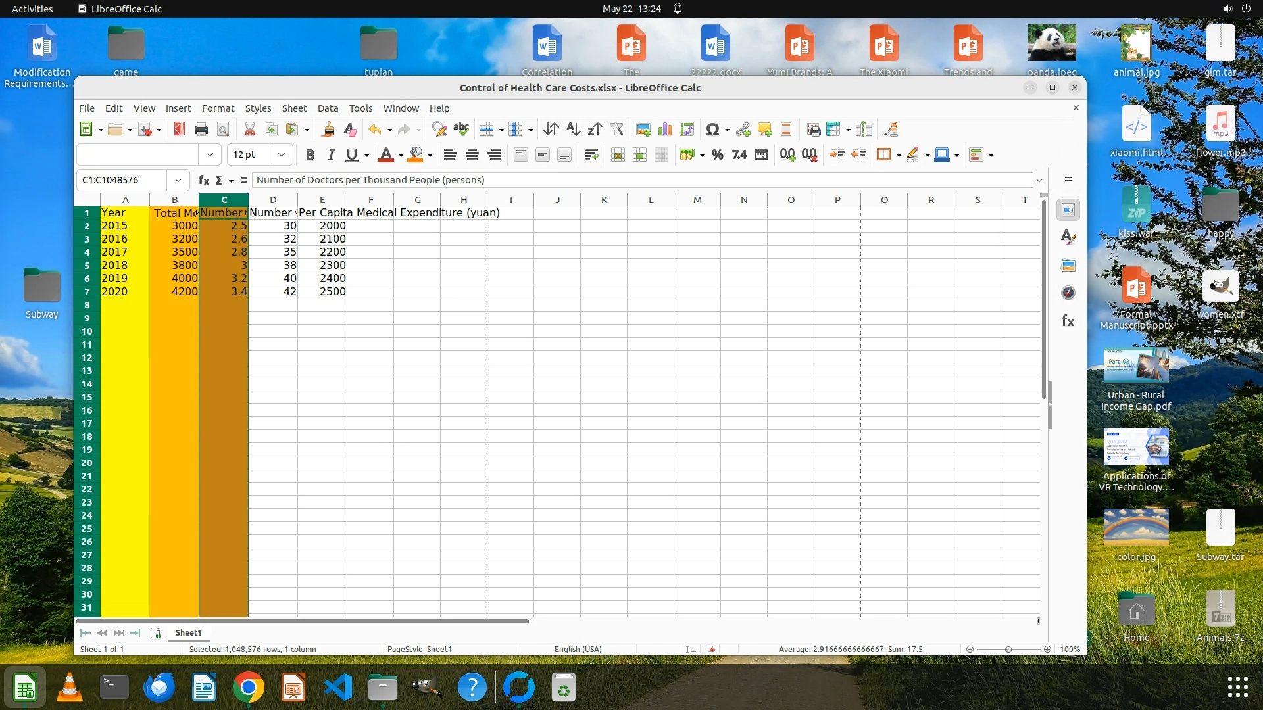
Task: Click the Sort Ascending icon
Action: tap(573, 130)
